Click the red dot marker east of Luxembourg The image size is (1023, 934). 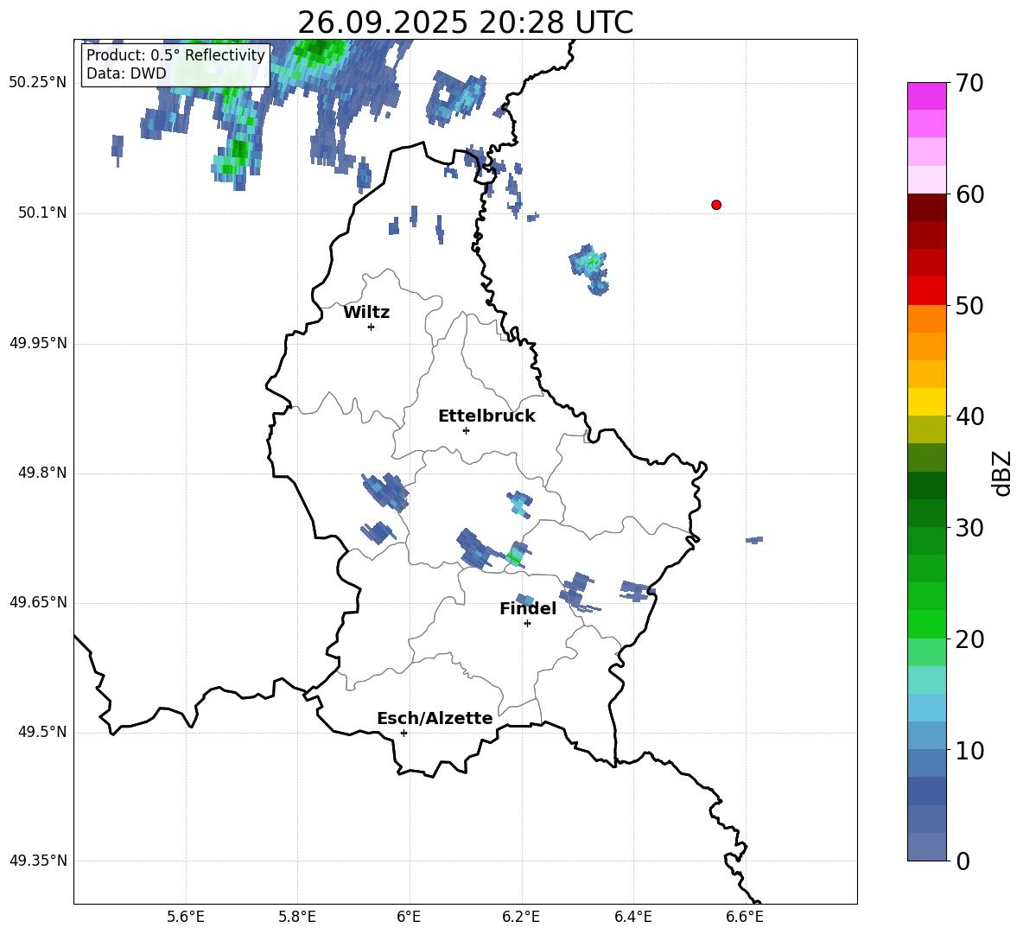[x=715, y=205]
